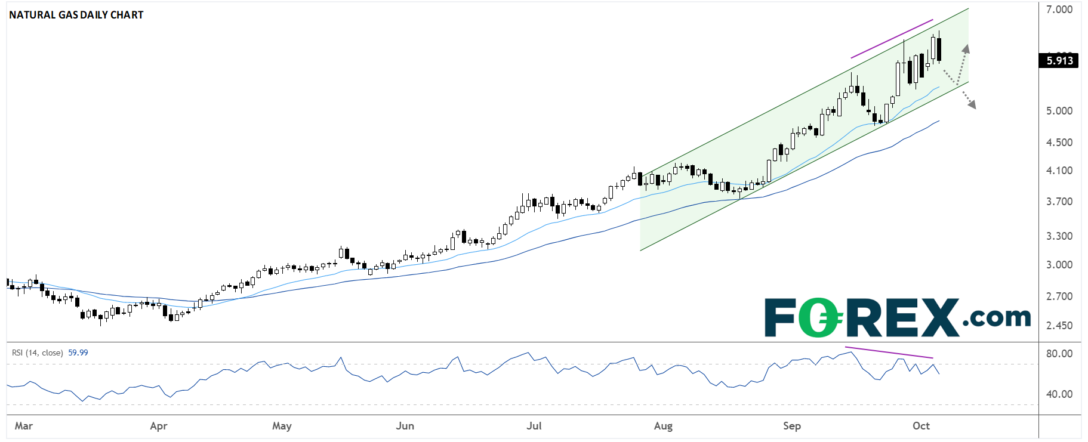
Task: Click the RSI 40.00 level label
Action: pos(1059,394)
